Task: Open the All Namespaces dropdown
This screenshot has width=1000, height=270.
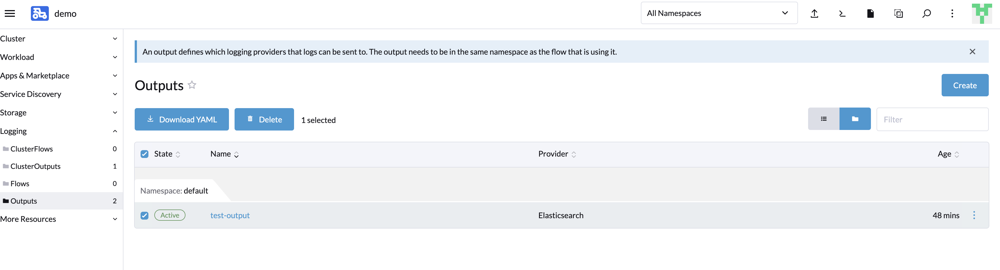Action: pos(719,13)
